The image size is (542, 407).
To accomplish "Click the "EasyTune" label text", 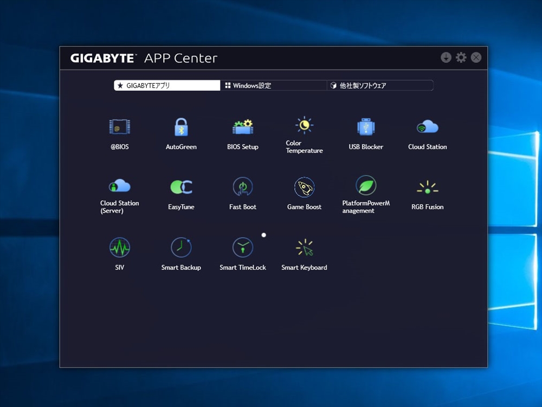I will point(181,207).
